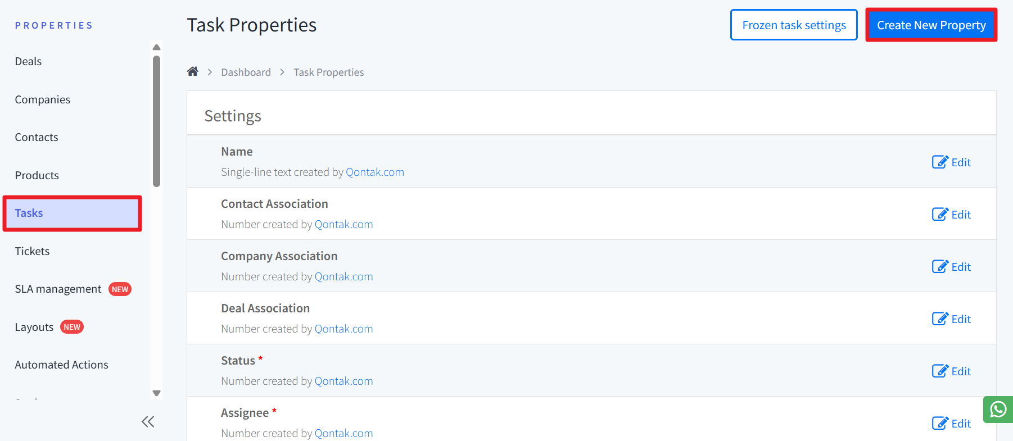Open Contacts properties
This screenshot has width=1013, height=441.
tap(37, 138)
